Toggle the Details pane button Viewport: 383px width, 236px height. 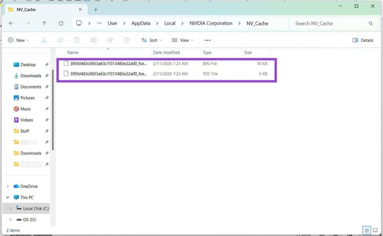pos(363,40)
